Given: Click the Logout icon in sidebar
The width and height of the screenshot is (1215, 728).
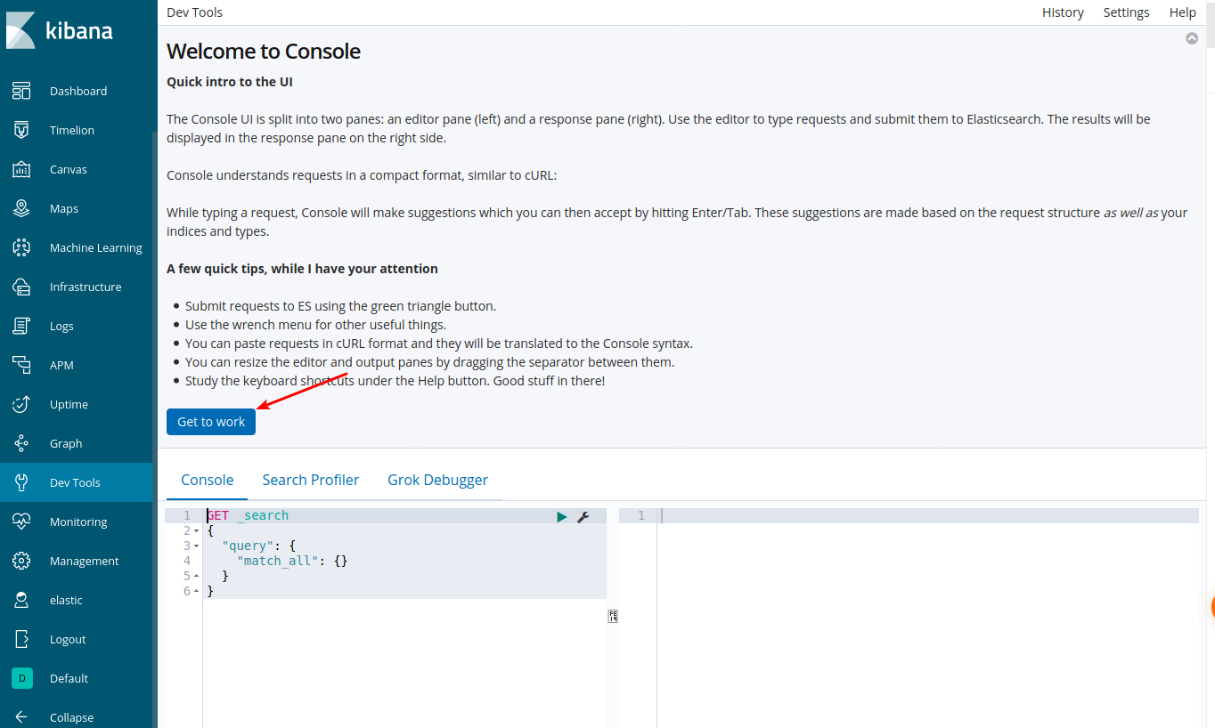Looking at the screenshot, I should 21,639.
